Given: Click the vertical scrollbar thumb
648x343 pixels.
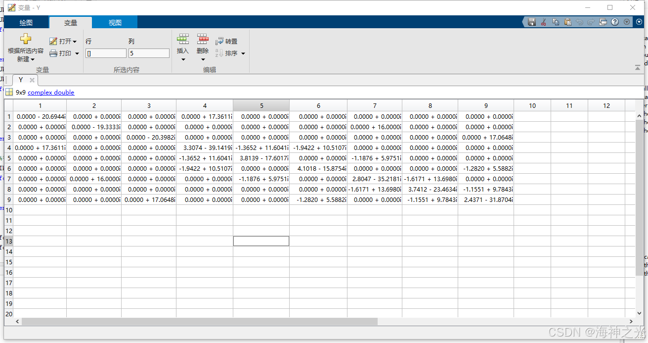Looking at the screenshot, I should click(x=640, y=197).
